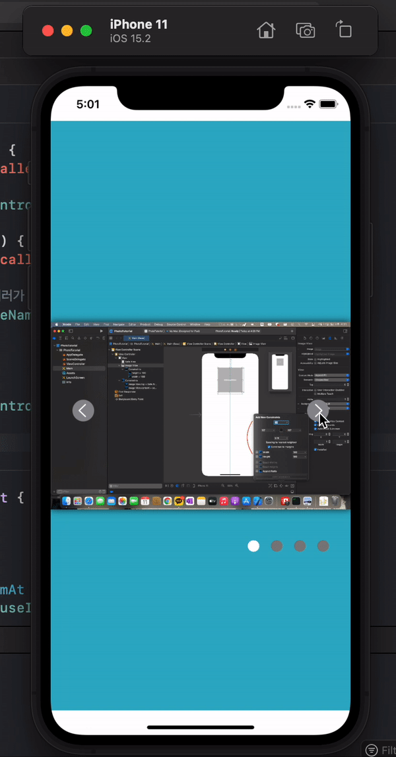Select the fourth page indicator dot
The width and height of the screenshot is (396, 757).
pos(323,546)
